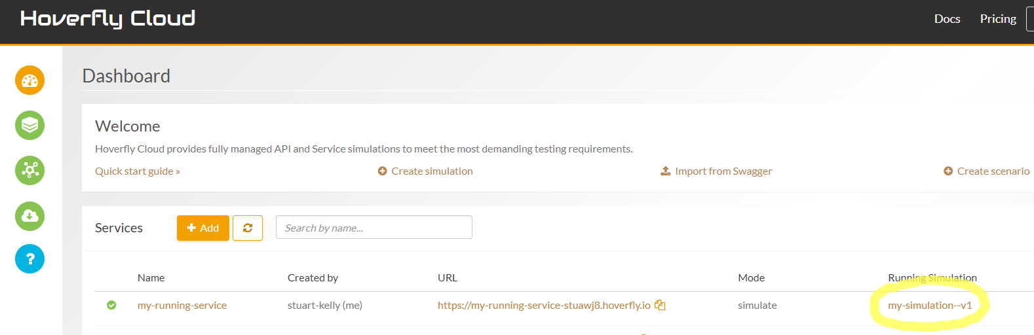Screen dimensions: 1034x335
Task: Refresh the services list
Action: [248, 228]
